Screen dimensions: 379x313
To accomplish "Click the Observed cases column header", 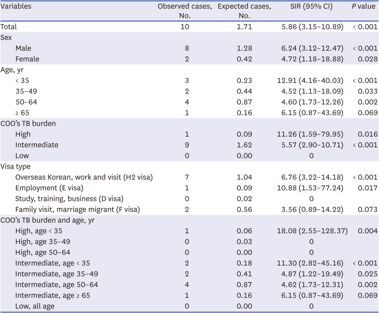I will [185, 11].
